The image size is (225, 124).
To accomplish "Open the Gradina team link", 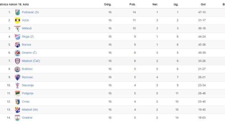I will click(27, 118).
